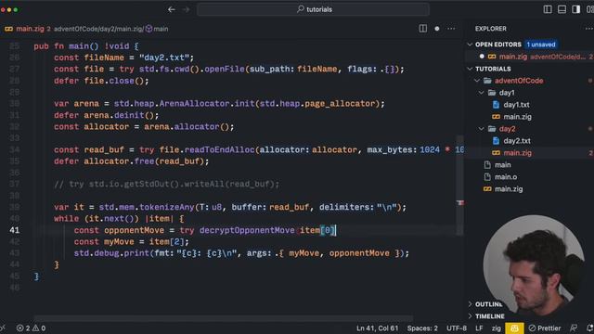This screenshot has height=334, width=594.
Task: Open Explorer views and more actions
Action: coord(589,29)
